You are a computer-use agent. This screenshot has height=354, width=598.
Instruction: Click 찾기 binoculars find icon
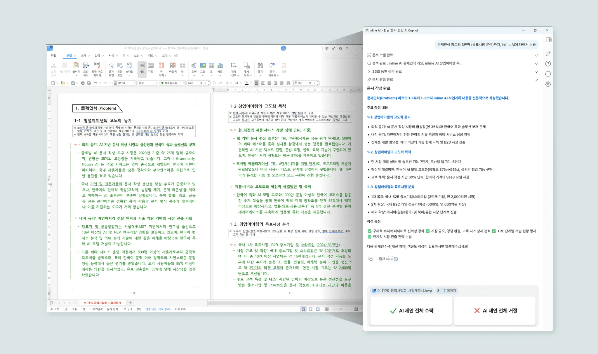point(260,66)
